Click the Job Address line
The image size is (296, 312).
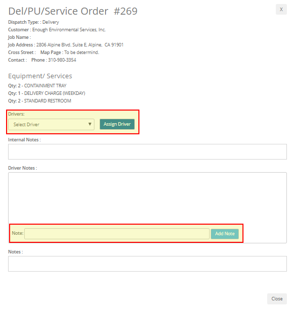pyautogui.click(x=66, y=45)
